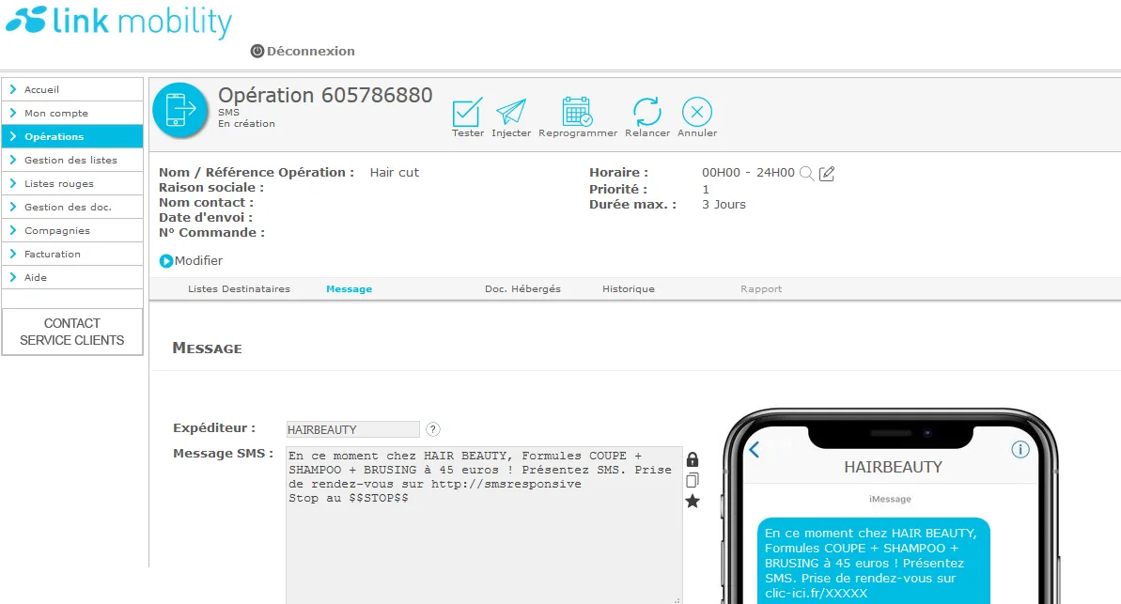Switch to the Historique tab
The height and width of the screenshot is (604, 1121).
pyautogui.click(x=629, y=288)
